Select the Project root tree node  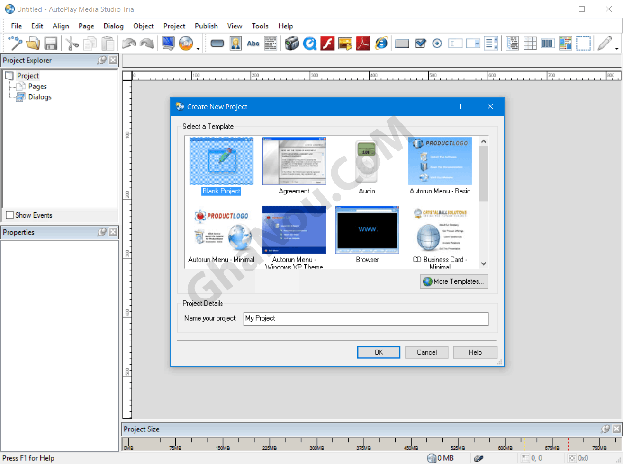[x=28, y=76]
